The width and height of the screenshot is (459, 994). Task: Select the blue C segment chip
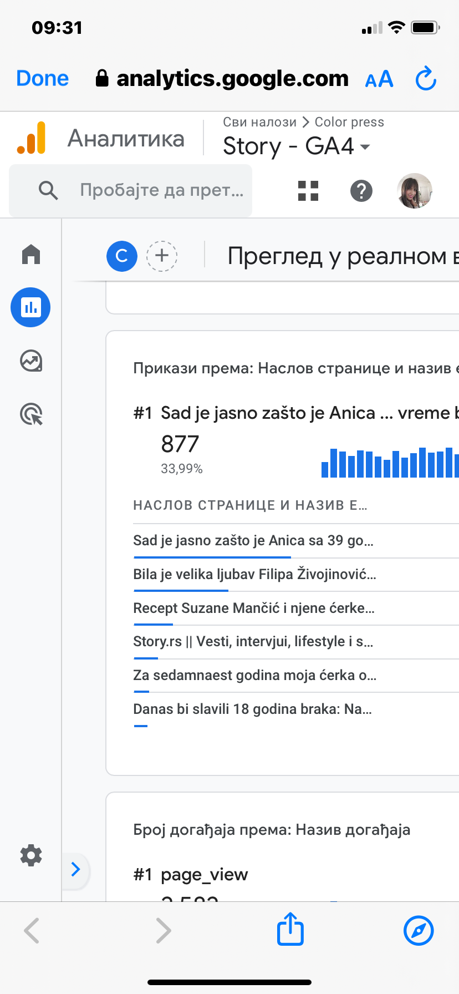(122, 256)
